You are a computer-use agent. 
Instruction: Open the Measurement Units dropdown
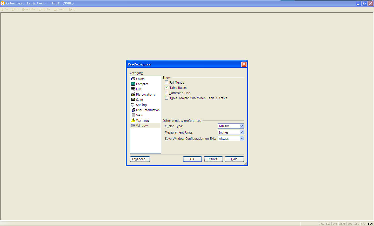242,132
